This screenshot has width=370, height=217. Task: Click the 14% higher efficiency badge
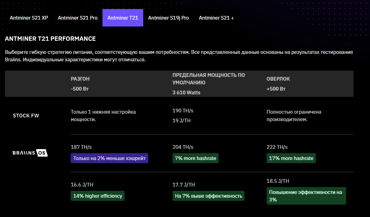pyautogui.click(x=98, y=196)
